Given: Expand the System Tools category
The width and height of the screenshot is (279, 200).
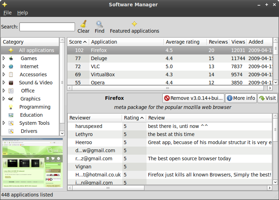Looking at the screenshot, I should (x=4, y=123).
